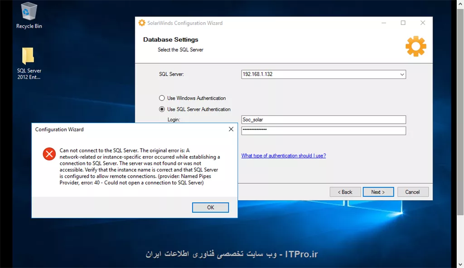This screenshot has height=268, width=464.
Task: Click the large orange gear logo
Action: (416, 46)
